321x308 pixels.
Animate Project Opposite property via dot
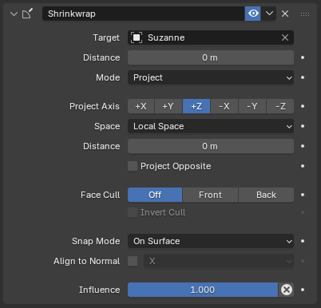(x=303, y=166)
